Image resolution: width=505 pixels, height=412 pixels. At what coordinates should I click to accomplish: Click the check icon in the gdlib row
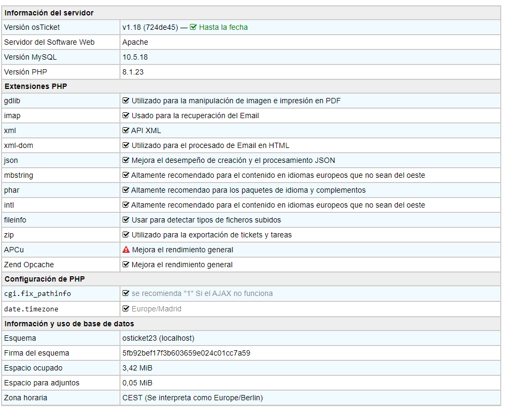coord(126,101)
